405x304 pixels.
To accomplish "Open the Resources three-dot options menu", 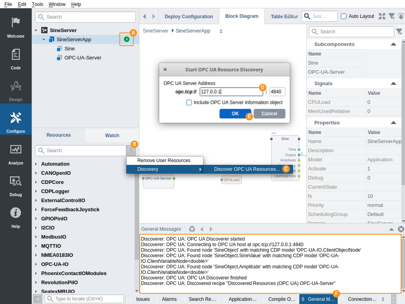I will (131, 151).
